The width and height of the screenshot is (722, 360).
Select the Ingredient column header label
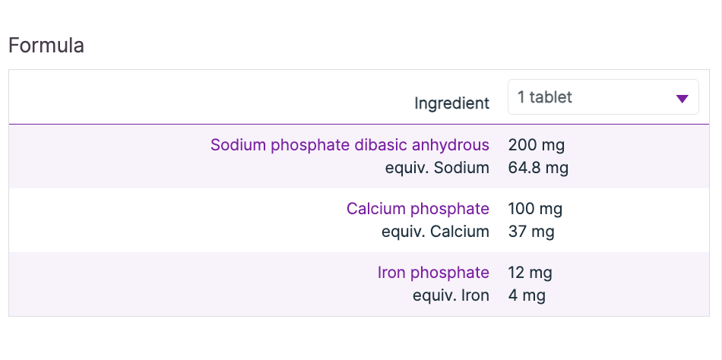(x=451, y=103)
